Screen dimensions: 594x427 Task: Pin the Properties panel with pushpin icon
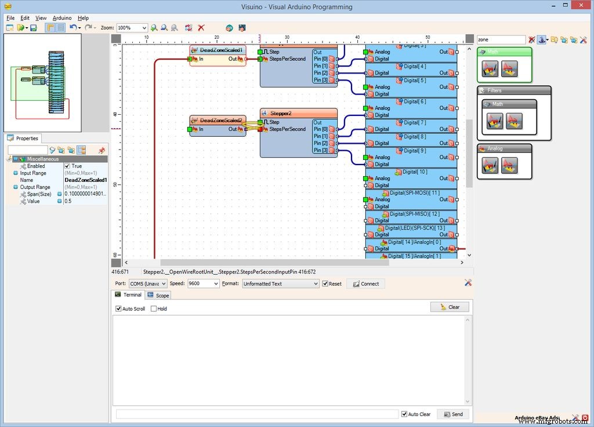click(x=102, y=151)
